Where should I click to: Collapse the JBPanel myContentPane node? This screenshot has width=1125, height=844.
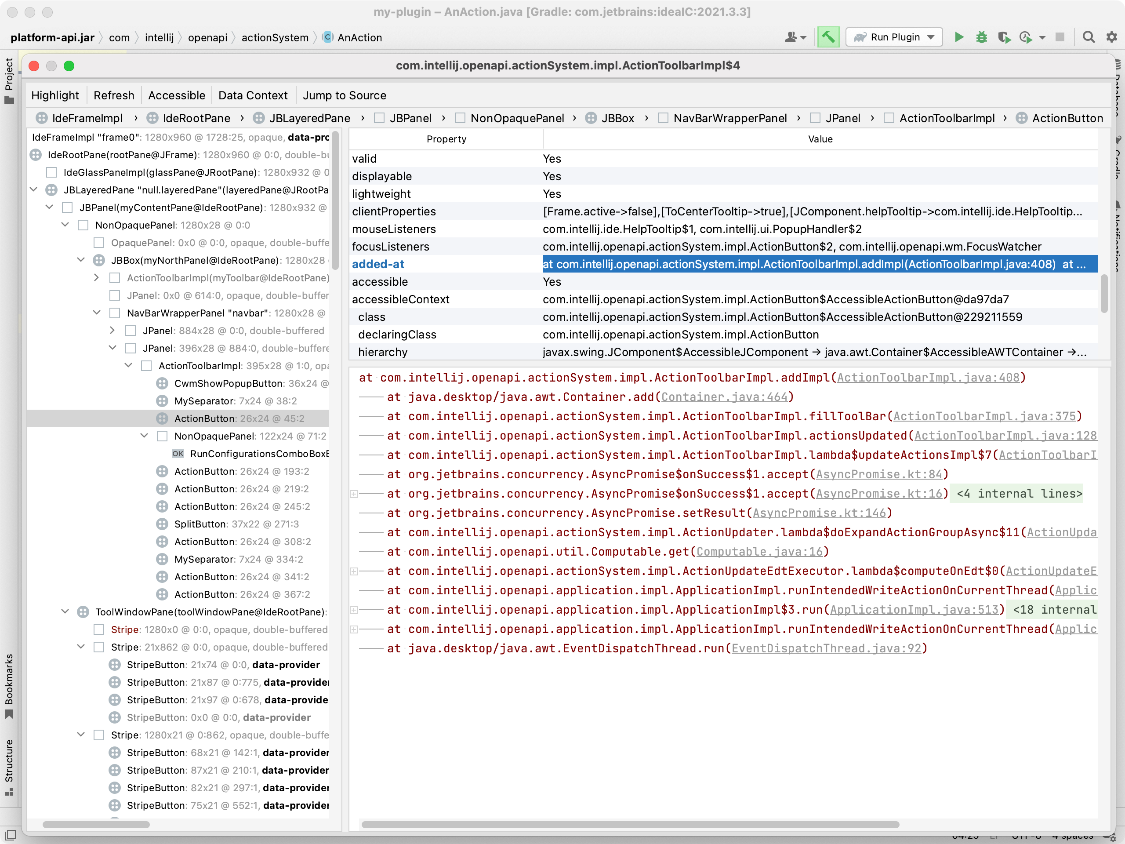point(49,207)
